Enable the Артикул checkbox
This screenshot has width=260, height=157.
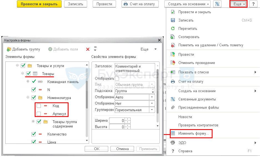point(39,114)
